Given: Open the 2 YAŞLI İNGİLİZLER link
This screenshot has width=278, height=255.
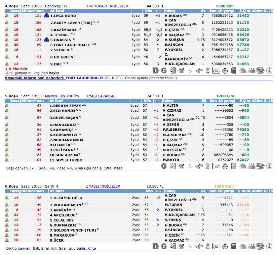Looking at the screenshot, I should click(x=103, y=186).
